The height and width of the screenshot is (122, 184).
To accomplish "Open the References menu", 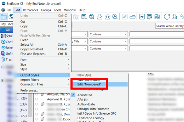I will (30, 10).
